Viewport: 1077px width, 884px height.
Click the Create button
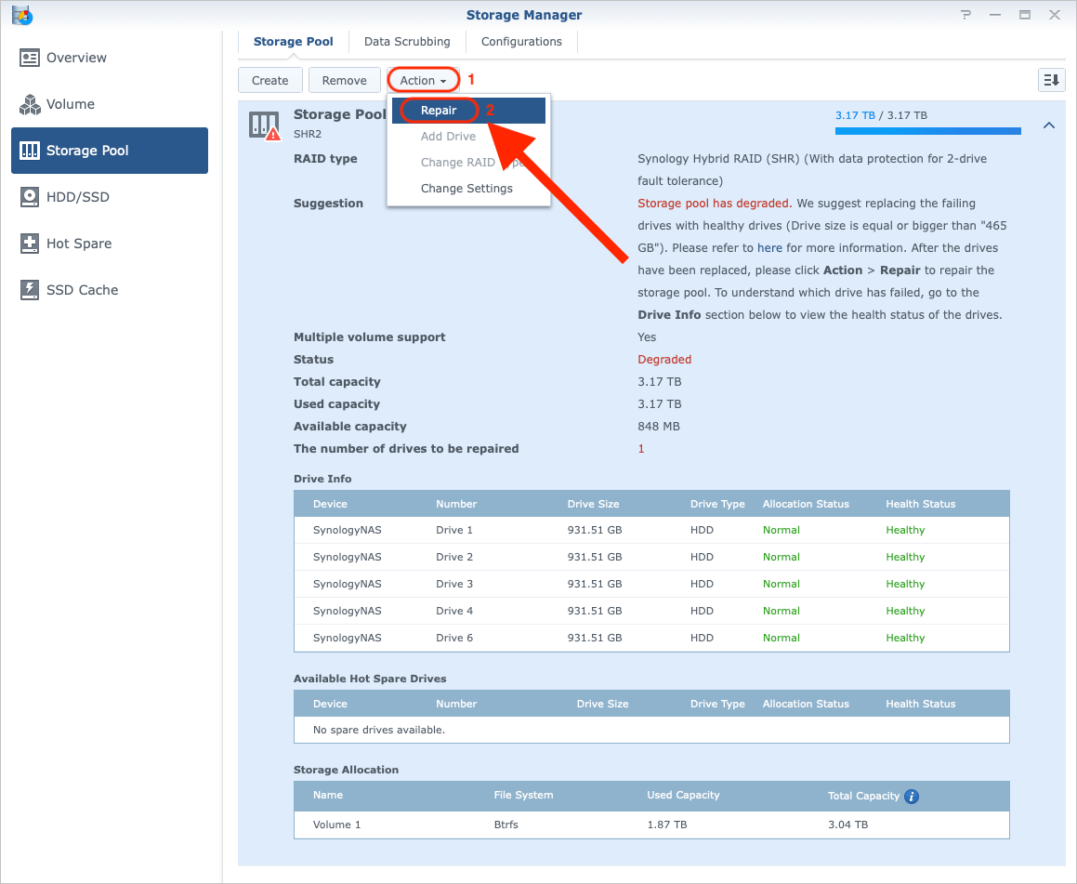pos(269,80)
